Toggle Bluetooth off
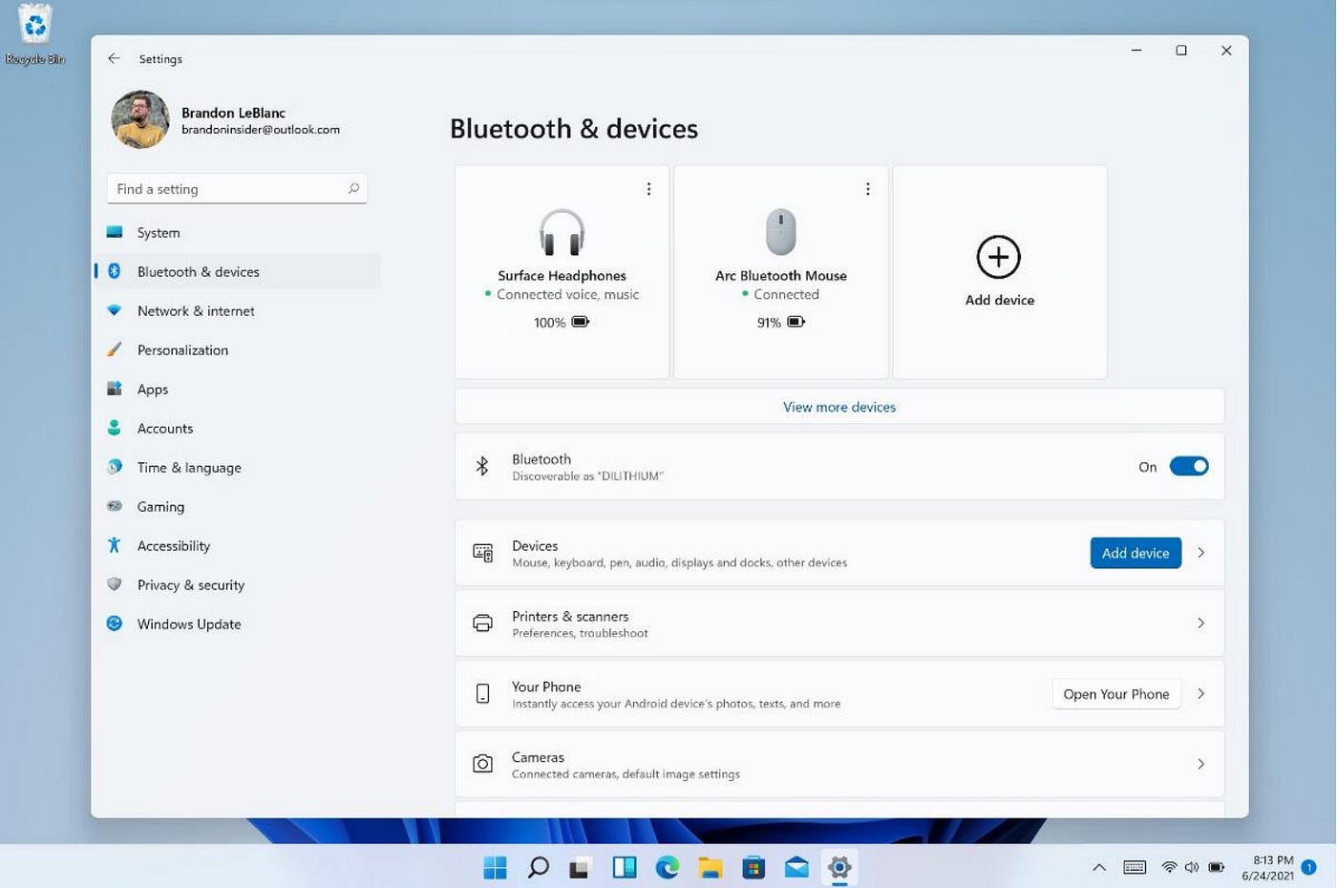This screenshot has height=888, width=1337. [1188, 466]
